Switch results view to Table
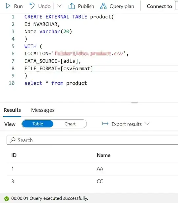 (x=38, y=124)
